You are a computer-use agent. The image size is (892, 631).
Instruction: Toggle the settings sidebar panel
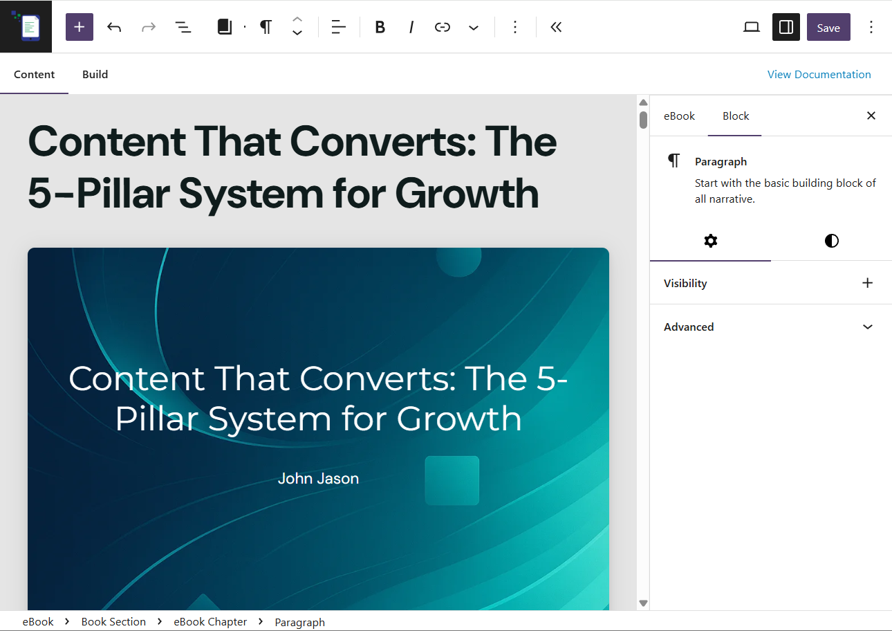pyautogui.click(x=786, y=27)
